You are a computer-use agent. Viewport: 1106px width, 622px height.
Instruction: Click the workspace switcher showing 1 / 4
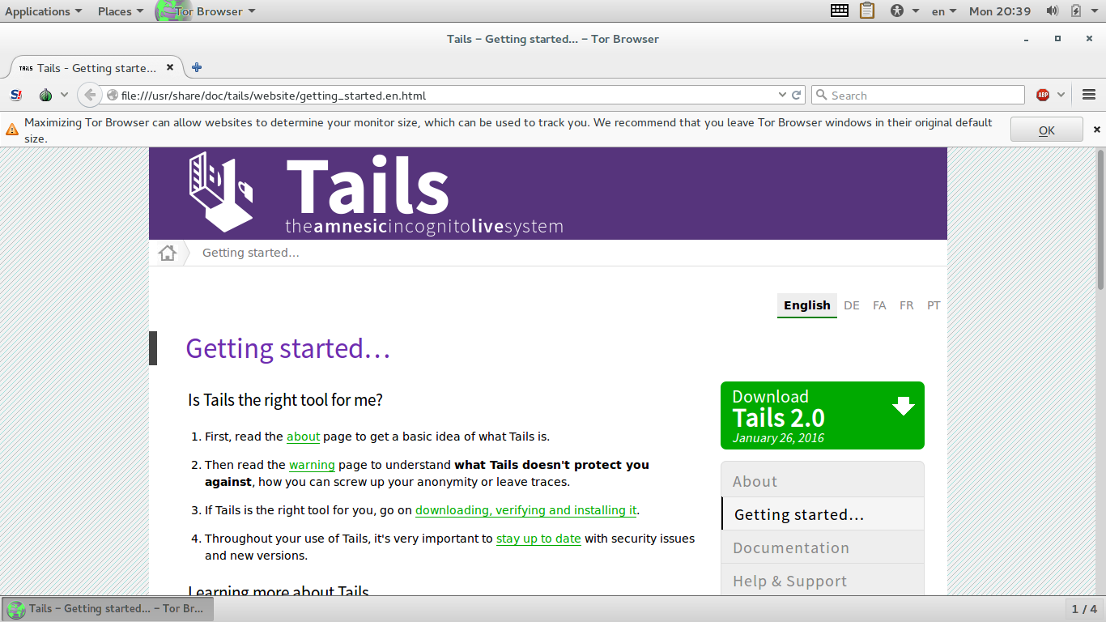(x=1084, y=609)
